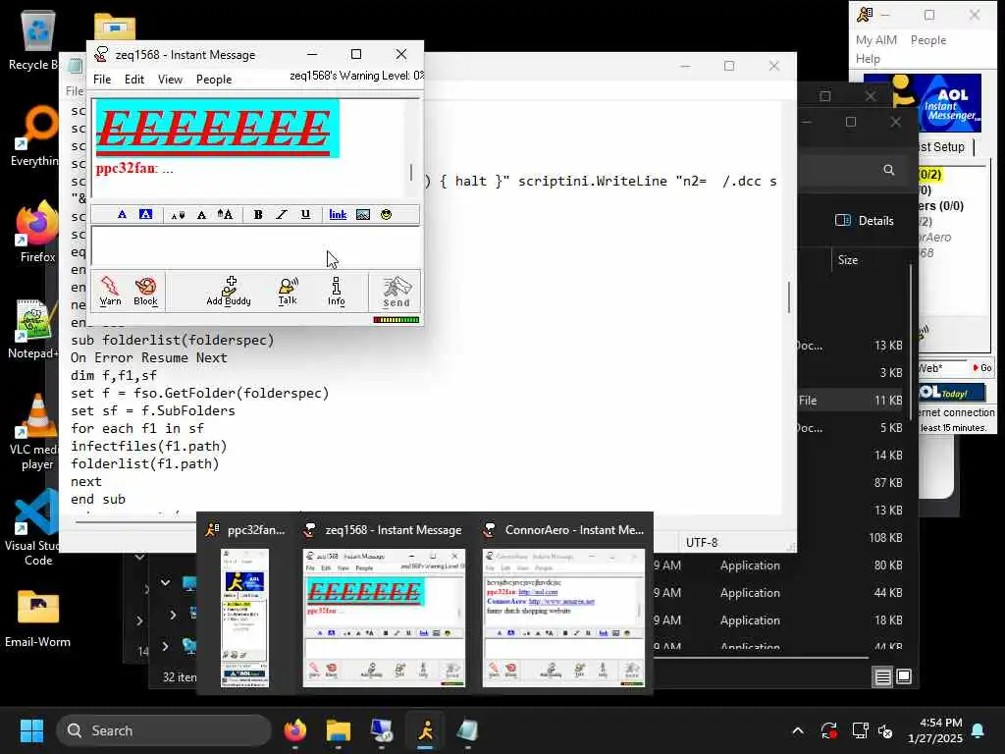Viewport: 1005px width, 754px height.
Task: Start a Talk session with zeq1568
Action: point(288,291)
